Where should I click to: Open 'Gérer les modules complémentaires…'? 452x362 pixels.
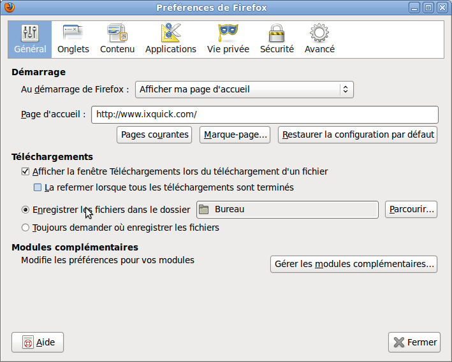[354, 264]
